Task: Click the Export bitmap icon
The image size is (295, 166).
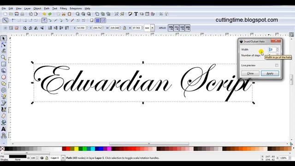Action: pos(36,14)
